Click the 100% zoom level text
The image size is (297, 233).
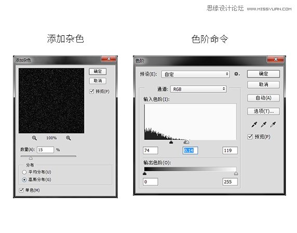tap(51, 138)
